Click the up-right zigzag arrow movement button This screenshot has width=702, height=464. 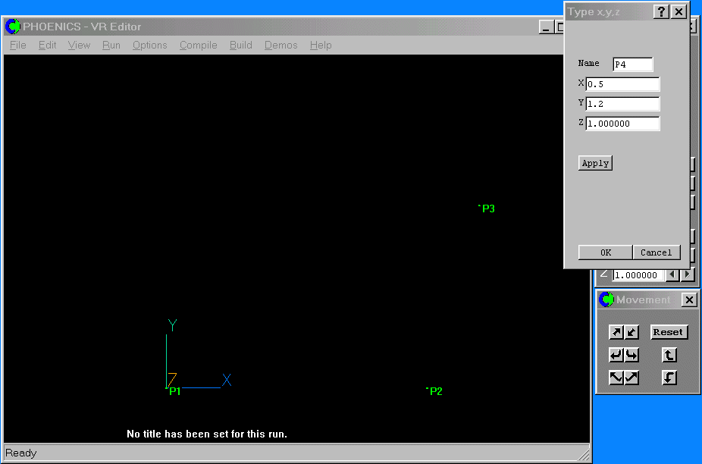pos(632,378)
